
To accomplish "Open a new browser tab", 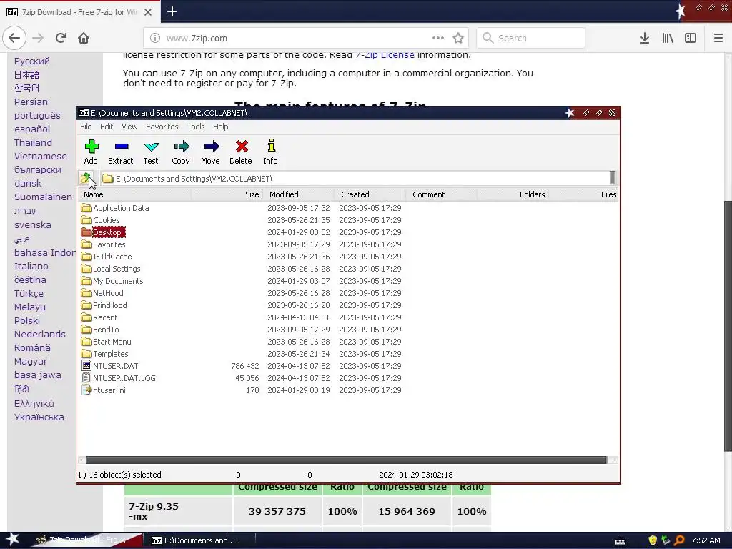I will click(172, 11).
